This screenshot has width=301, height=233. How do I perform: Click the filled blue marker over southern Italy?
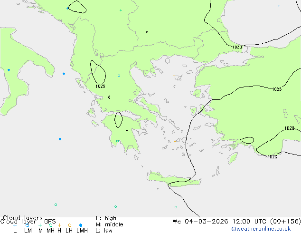[x=9, y=70]
